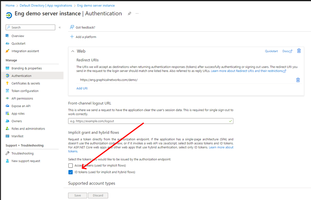Open Token configuration in sidebar
The height and width of the screenshot is (200, 311).
(25, 91)
